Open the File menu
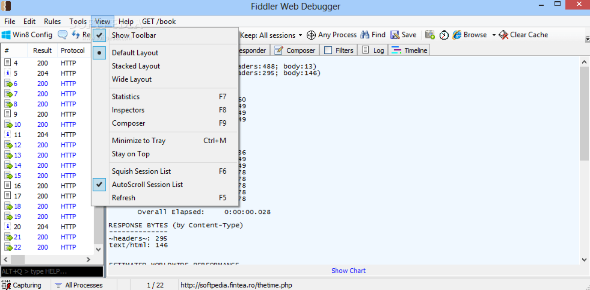 coord(10,21)
